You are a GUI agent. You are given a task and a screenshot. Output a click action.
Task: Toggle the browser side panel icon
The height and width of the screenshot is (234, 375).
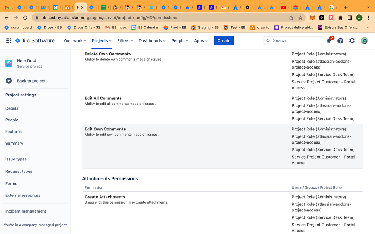coord(350,18)
